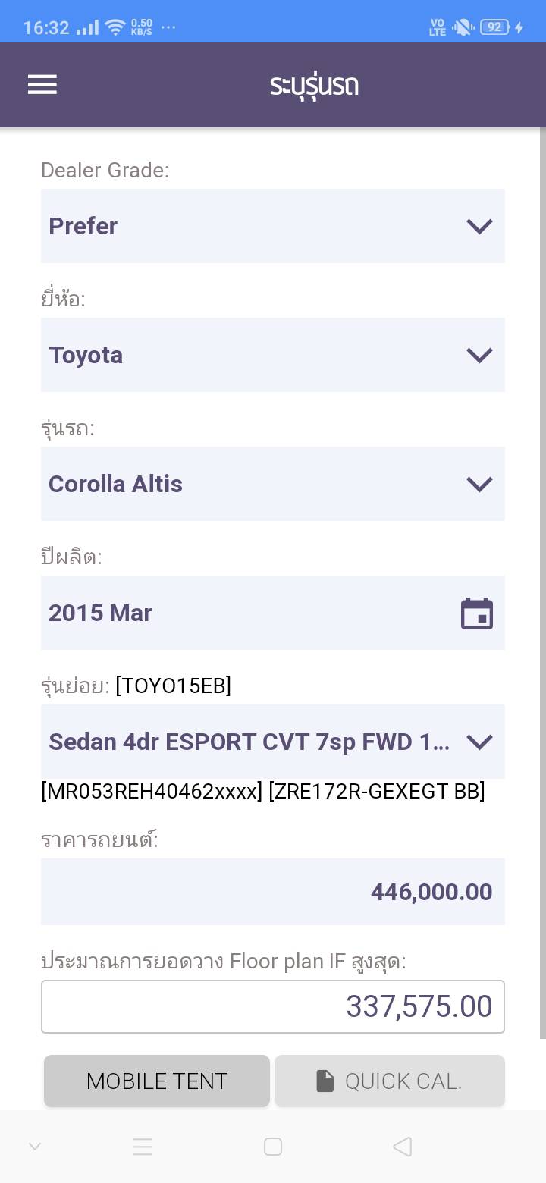
Task: Select the 2015 Mar production date field
Action: (x=250, y=613)
